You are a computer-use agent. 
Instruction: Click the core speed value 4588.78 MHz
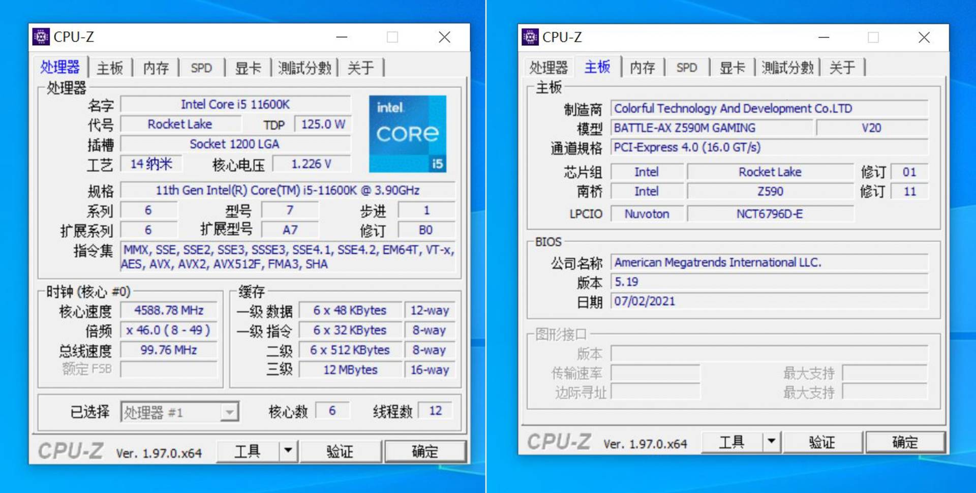[x=169, y=310]
